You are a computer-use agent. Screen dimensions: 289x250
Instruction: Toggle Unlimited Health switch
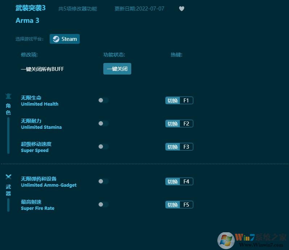coord(103,100)
